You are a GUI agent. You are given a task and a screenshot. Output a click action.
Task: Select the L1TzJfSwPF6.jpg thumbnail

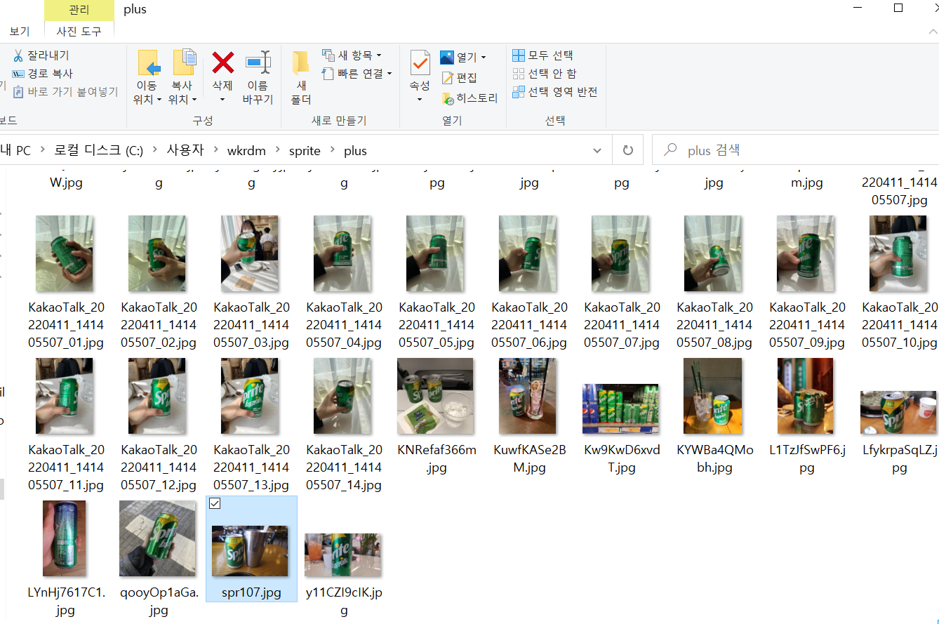coord(806,396)
